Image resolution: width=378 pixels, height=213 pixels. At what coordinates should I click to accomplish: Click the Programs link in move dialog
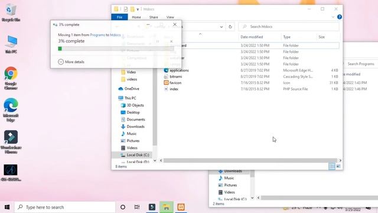(97, 35)
